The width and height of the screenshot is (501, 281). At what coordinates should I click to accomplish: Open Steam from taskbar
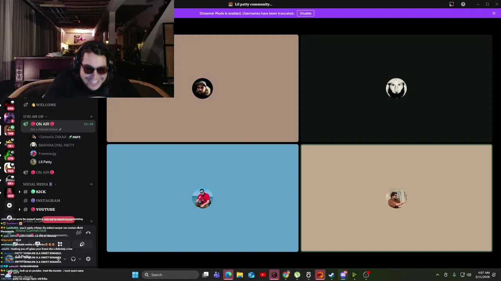tap(332, 275)
